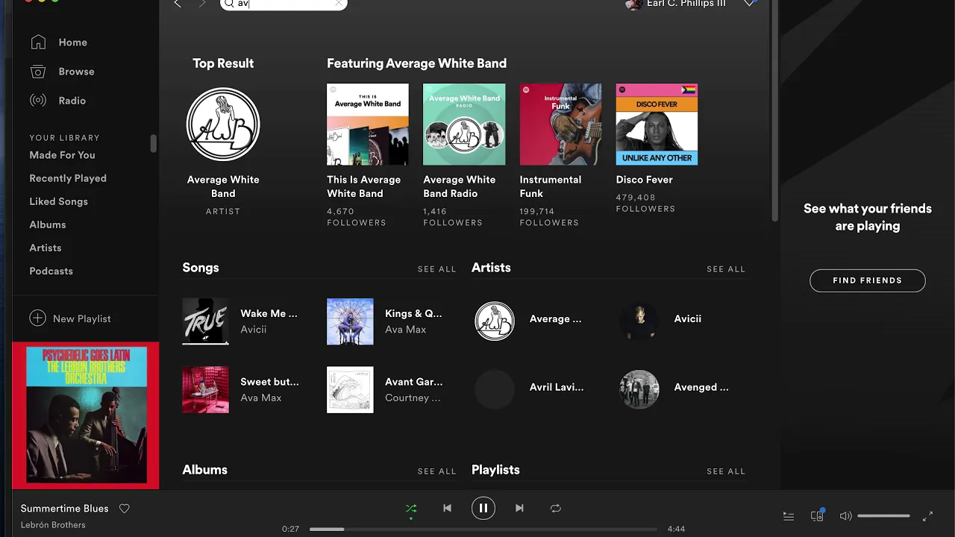Image resolution: width=955 pixels, height=537 pixels.
Task: Open Avenged ... artist avatar
Action: click(639, 389)
